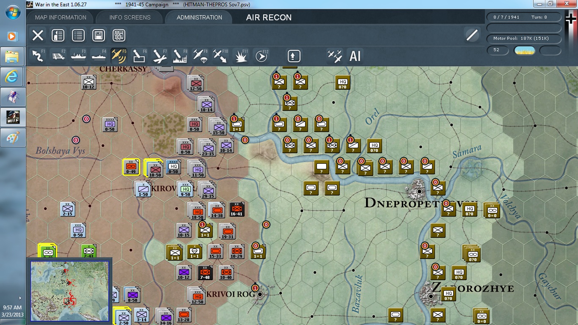Select F1 move mode arrow icon

pyautogui.click(x=38, y=56)
